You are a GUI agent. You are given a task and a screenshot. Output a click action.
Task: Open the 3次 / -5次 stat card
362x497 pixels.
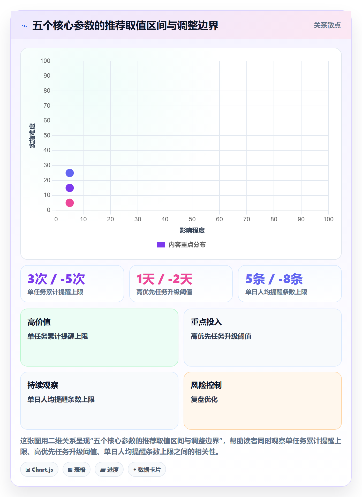point(72,284)
